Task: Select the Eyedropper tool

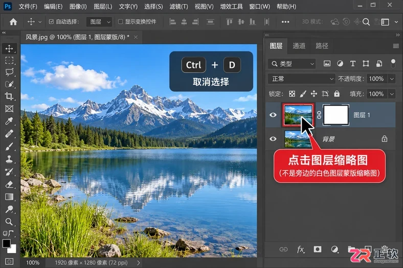Action: tap(9, 121)
